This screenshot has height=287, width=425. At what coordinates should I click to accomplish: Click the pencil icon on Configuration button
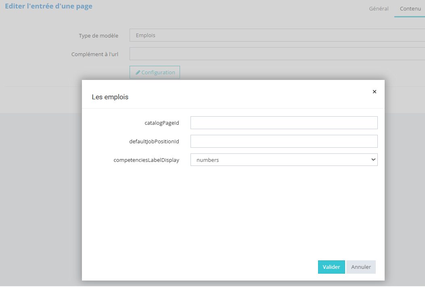138,73
